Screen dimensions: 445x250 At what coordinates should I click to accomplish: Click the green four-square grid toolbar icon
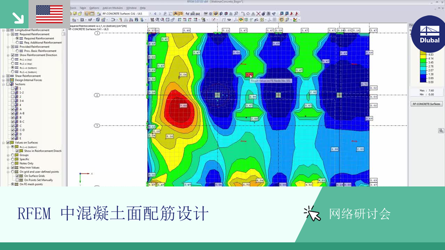pos(262,20)
